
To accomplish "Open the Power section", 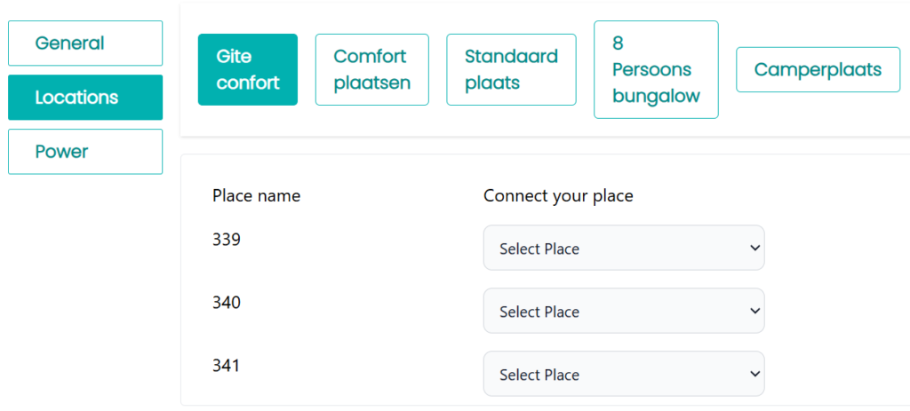I will 85,152.
